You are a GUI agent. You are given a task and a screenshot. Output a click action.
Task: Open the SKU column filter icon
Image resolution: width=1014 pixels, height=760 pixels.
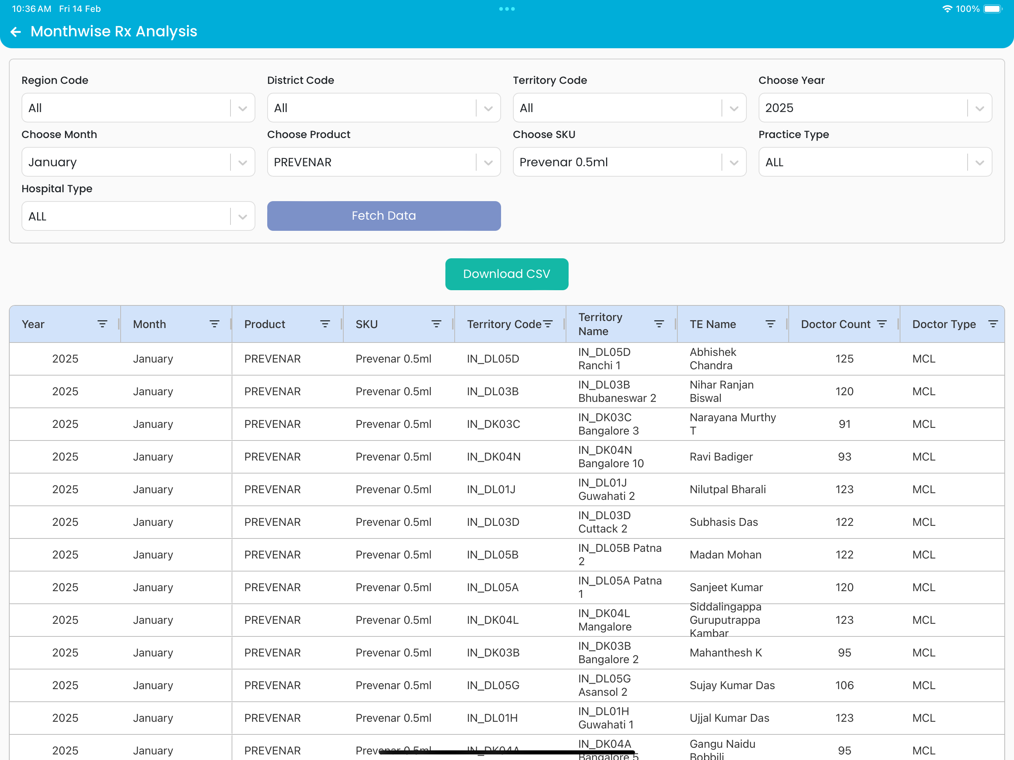pos(436,324)
